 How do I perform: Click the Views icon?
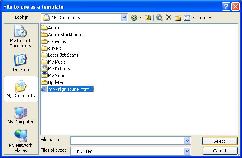(x=187, y=18)
